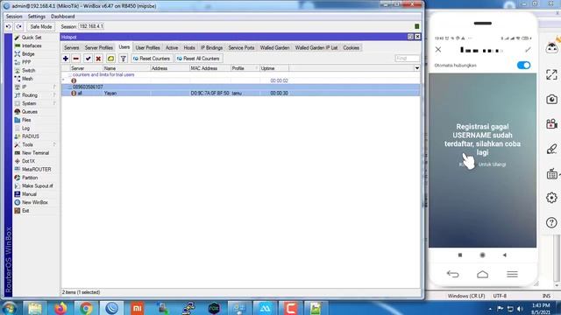The image size is (561, 315).
Task: Toggle Otomatis hubungkan switch on phone
Action: (x=523, y=66)
